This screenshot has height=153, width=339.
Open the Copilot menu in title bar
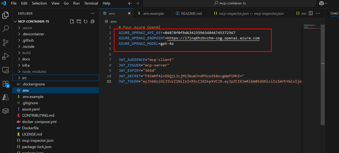pos(323,3)
